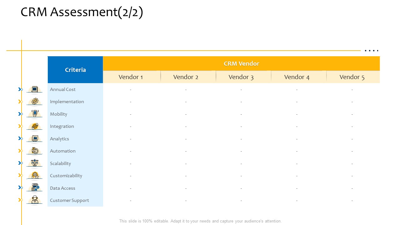Image resolution: width=400 pixels, height=225 pixels.
Task: Click the Analytics cell for Vendor 2
Action: click(186, 139)
